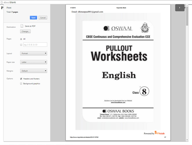
Task: Select the All pages radio button
Action: [x=21, y=39]
